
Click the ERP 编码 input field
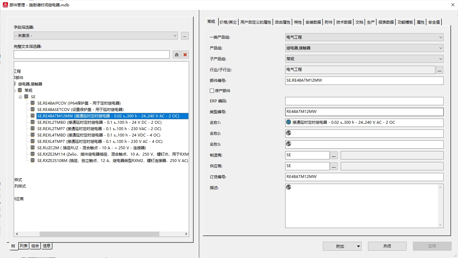(x=364, y=101)
